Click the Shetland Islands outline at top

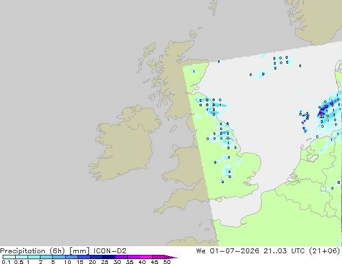[214, 8]
